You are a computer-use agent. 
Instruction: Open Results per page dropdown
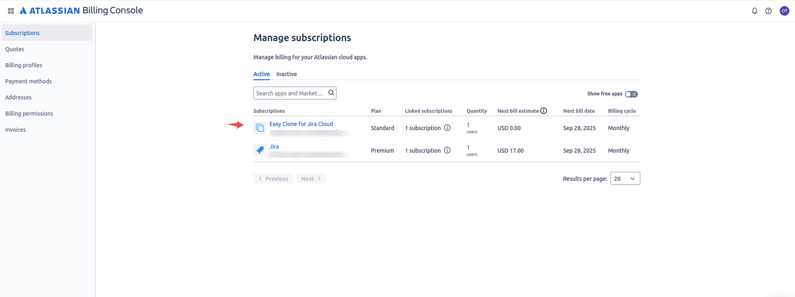625,179
